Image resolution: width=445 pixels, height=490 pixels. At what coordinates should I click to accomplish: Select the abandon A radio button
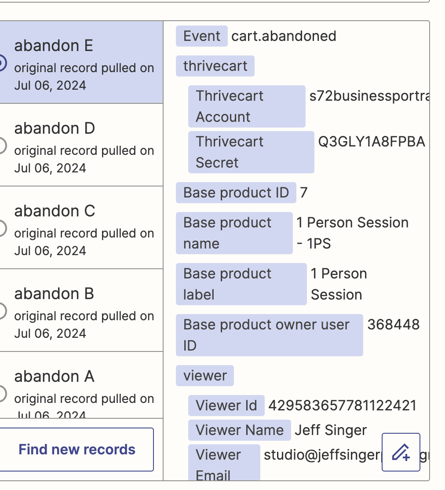[x=2, y=394]
